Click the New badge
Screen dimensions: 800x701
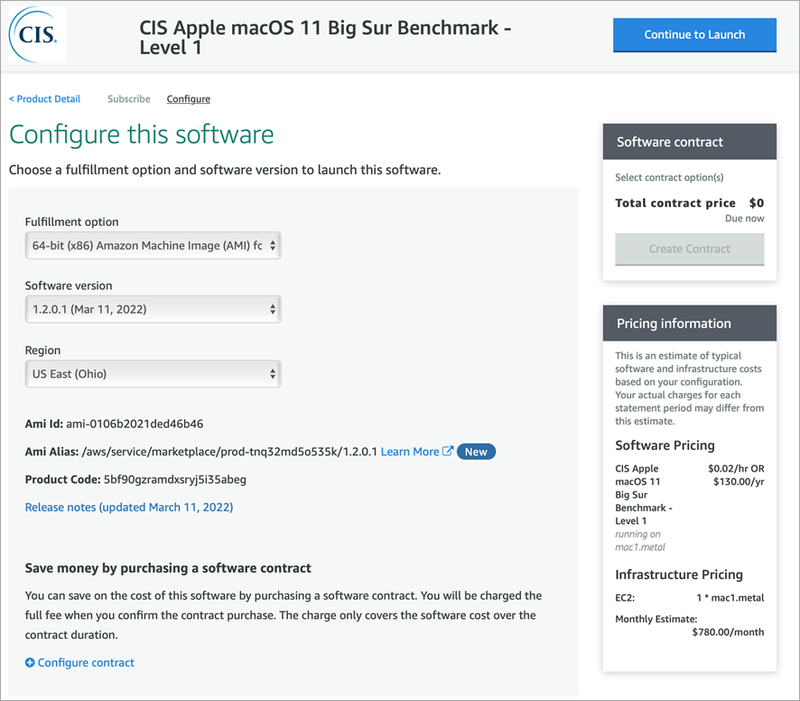pyautogui.click(x=476, y=452)
